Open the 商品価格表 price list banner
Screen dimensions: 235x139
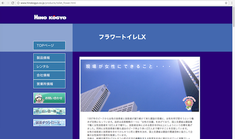49,111
